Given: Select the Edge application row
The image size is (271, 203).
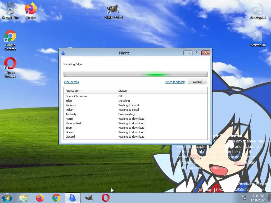Looking at the screenshot, I should 135,101.
